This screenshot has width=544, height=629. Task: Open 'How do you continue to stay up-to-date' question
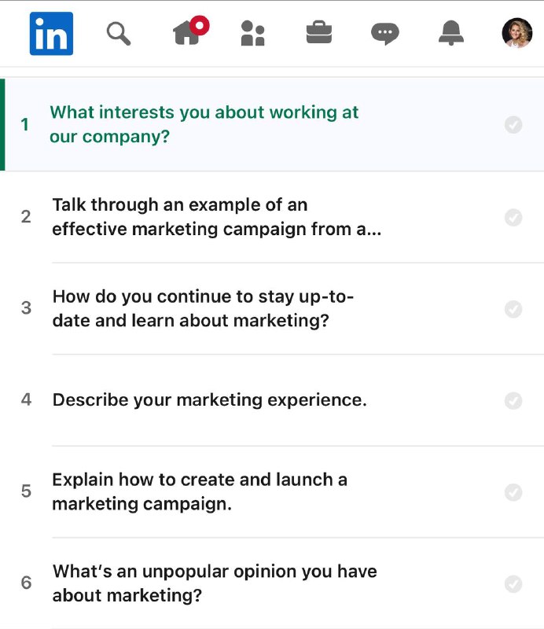pyautogui.click(x=272, y=308)
